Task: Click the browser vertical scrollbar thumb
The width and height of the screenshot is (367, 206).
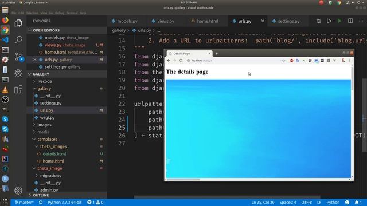Action: pyautogui.click(x=352, y=79)
